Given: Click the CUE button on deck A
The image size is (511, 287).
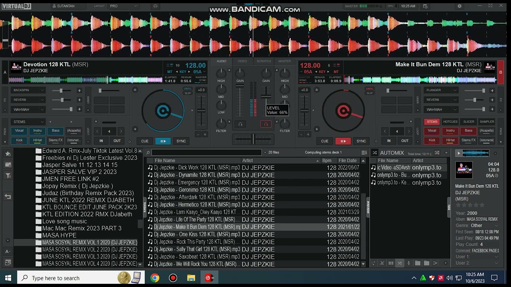Looking at the screenshot, I should point(145,141).
